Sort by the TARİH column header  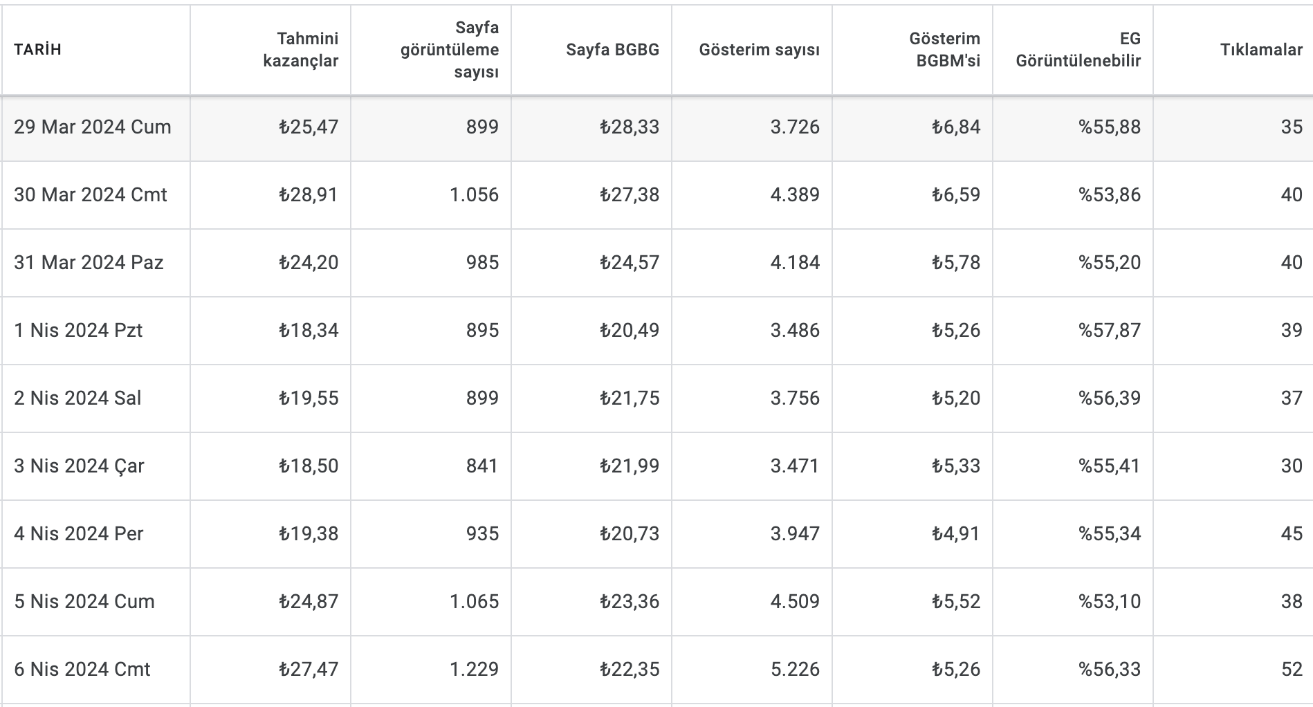pyautogui.click(x=37, y=50)
